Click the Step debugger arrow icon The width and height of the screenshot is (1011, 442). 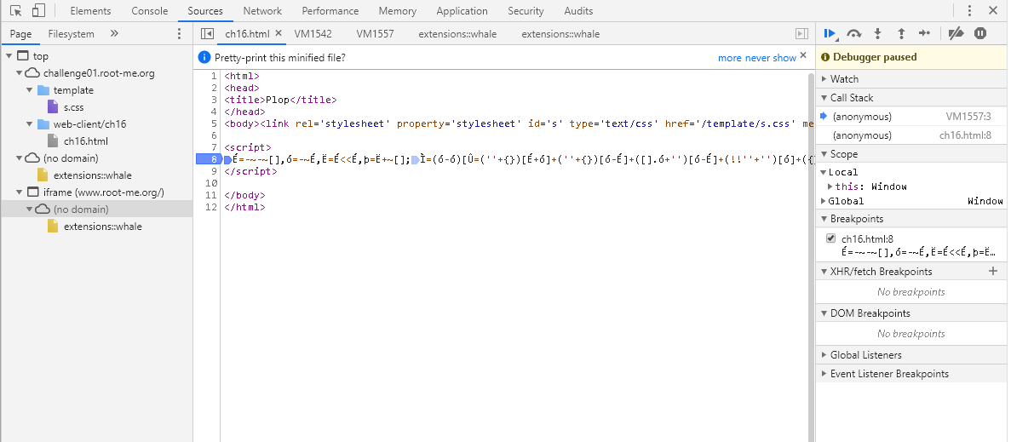[x=925, y=33]
